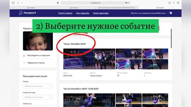This screenshot has width=191, height=107.
Task: Open a new tab with plus icon
Action: [x=174, y=3]
